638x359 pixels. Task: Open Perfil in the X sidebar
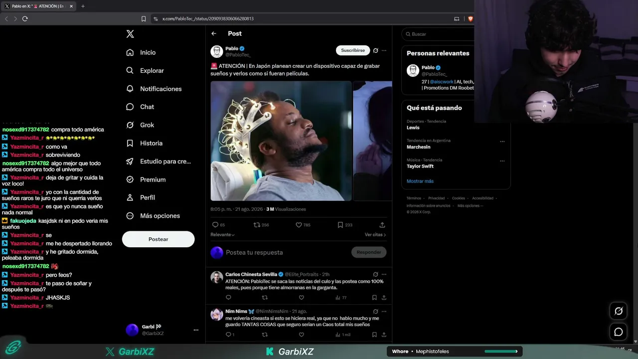tap(141, 197)
